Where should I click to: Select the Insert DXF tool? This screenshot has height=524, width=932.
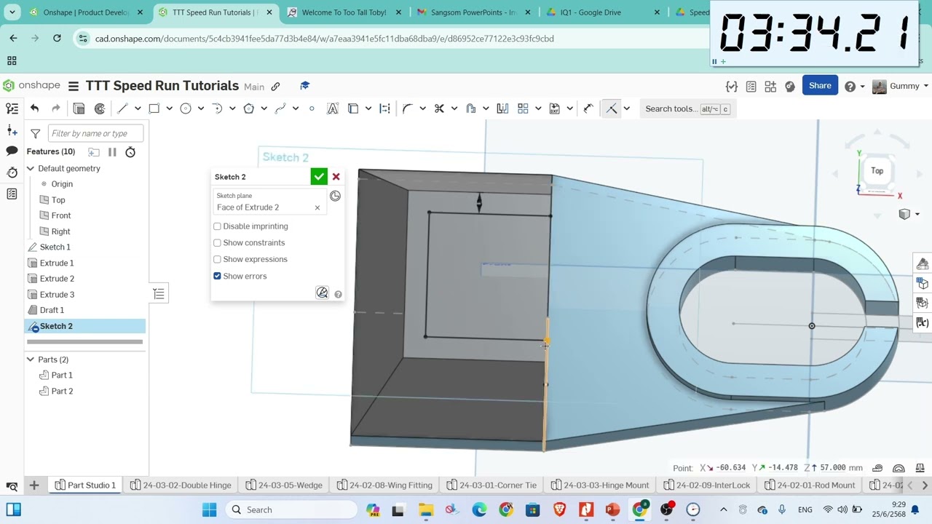click(555, 108)
